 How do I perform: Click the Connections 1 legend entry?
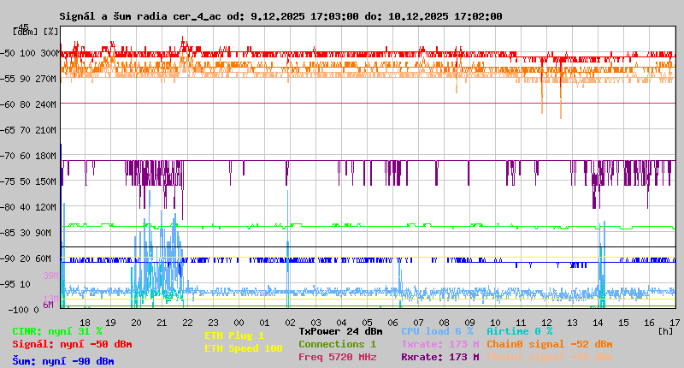[x=337, y=344]
